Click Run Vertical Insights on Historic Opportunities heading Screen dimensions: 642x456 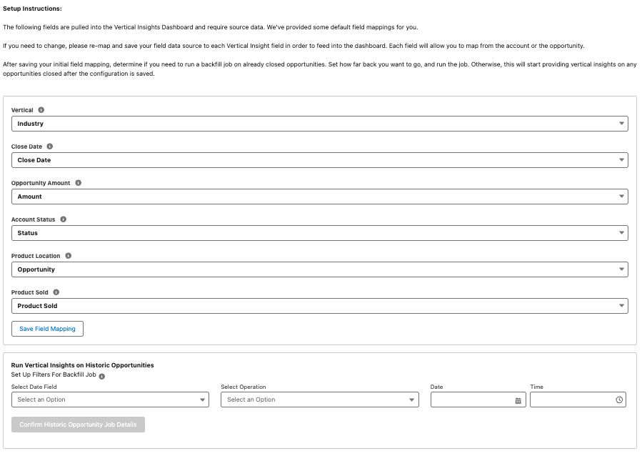click(x=82, y=365)
